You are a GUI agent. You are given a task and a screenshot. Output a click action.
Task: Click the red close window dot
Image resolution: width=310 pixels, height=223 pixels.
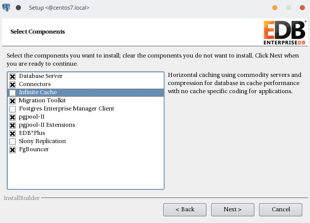[x=302, y=8]
